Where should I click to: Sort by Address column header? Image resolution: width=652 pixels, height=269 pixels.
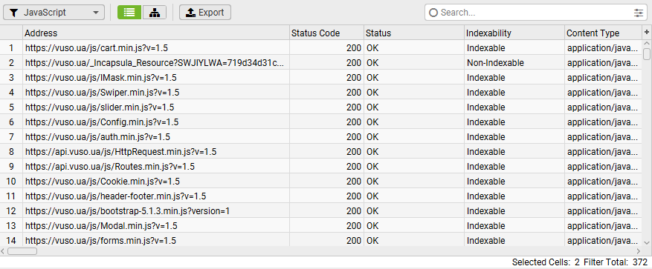[156, 33]
